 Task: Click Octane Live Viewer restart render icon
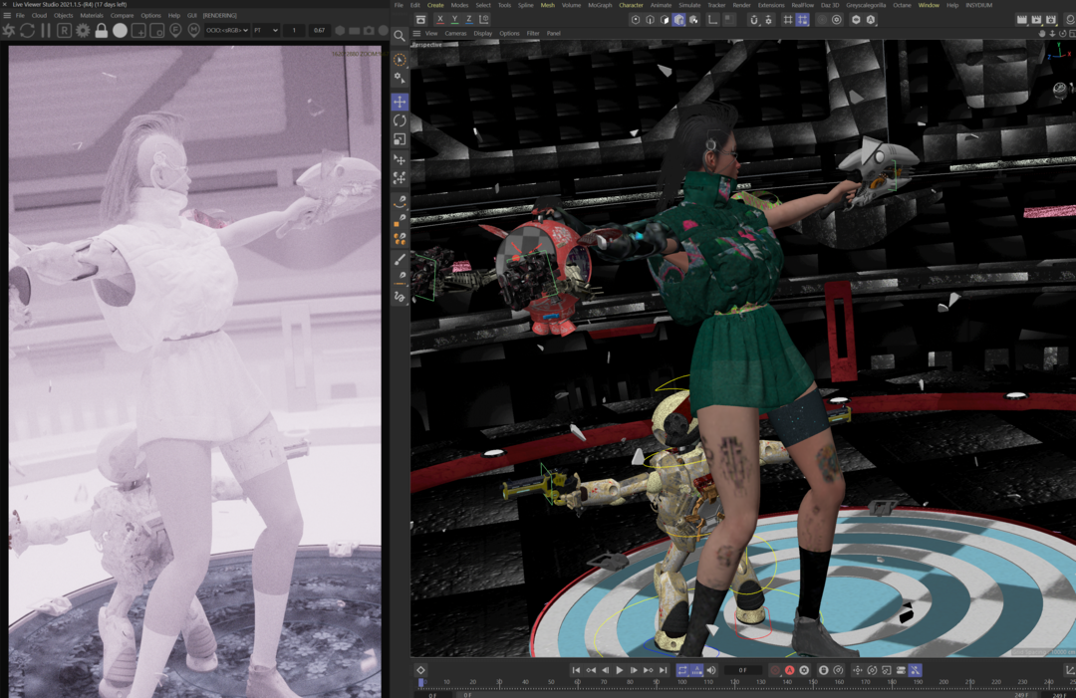tap(28, 30)
